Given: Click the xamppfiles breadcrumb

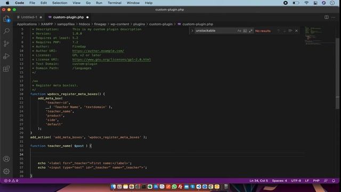Looking at the screenshot, I should (66, 24).
